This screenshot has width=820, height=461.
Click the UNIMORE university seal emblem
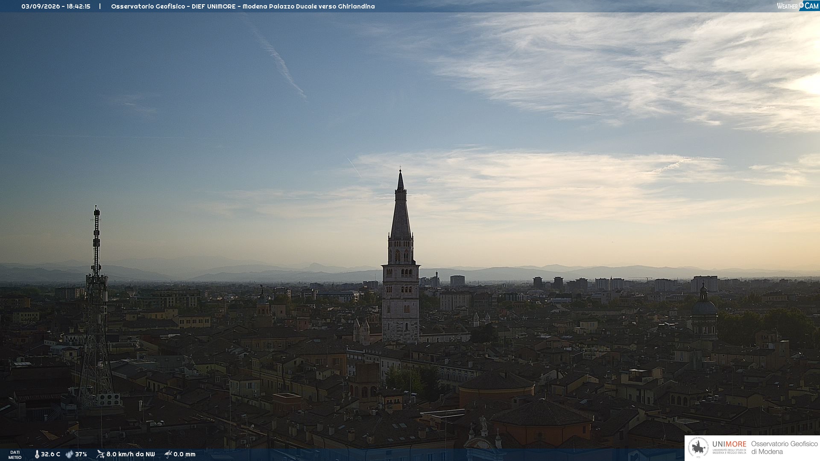pyautogui.click(x=698, y=447)
